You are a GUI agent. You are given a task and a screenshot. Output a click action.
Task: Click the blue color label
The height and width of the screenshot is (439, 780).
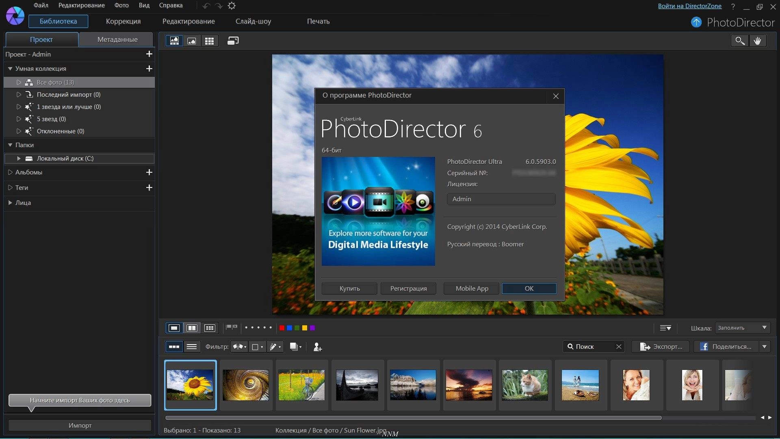point(289,328)
